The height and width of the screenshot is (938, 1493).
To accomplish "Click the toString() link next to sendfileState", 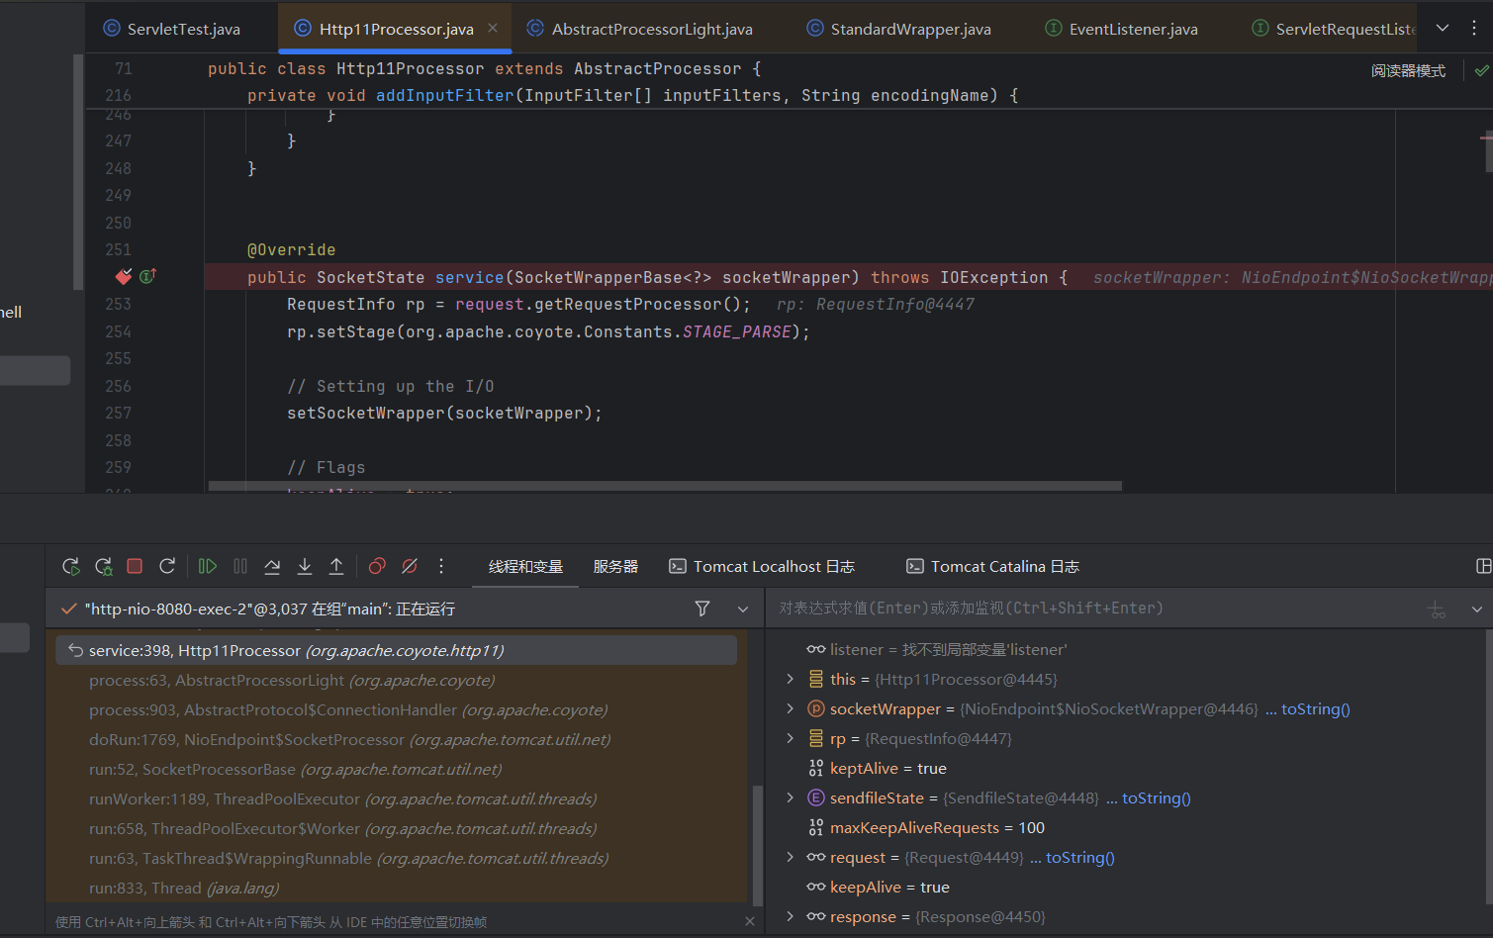I will (x=1156, y=797).
